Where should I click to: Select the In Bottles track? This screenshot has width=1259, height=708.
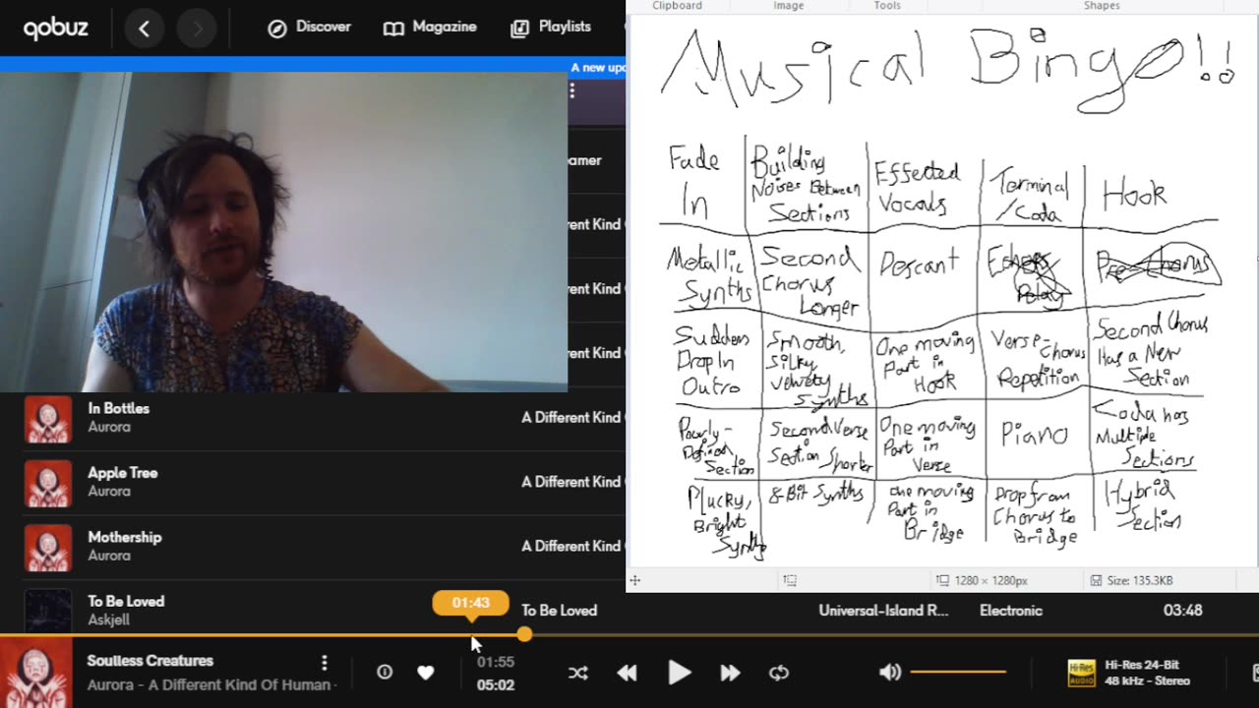point(119,408)
